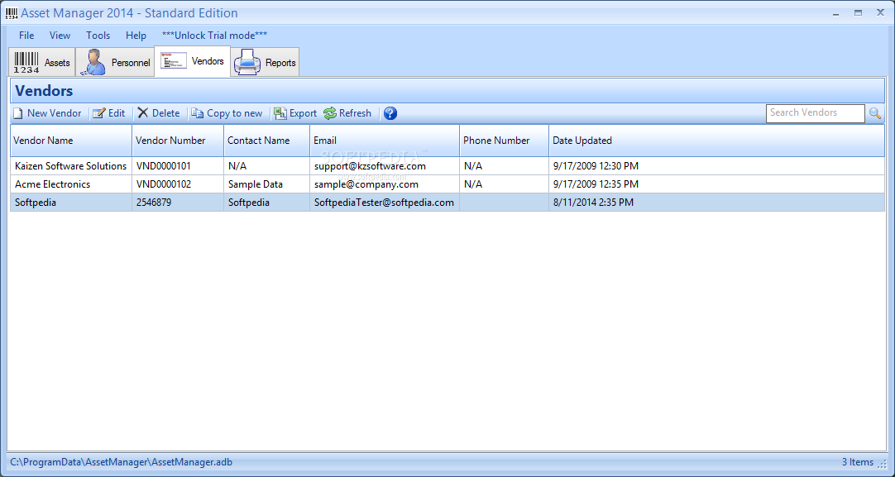The width and height of the screenshot is (895, 477).
Task: Click email support@kzsoftware.com
Action: click(370, 166)
